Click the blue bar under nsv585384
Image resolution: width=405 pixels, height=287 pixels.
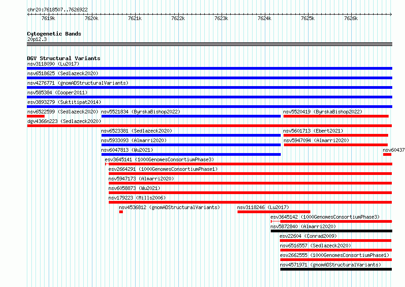tap(209, 97)
